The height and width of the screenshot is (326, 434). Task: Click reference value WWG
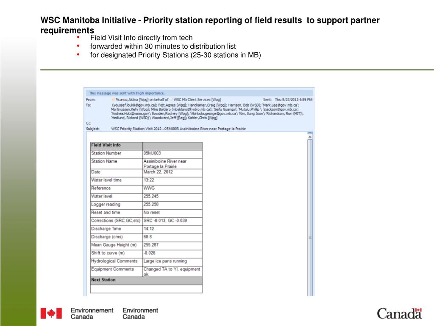(172, 188)
